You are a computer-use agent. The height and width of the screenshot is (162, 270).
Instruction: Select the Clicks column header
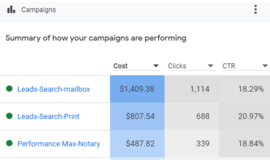177,66
